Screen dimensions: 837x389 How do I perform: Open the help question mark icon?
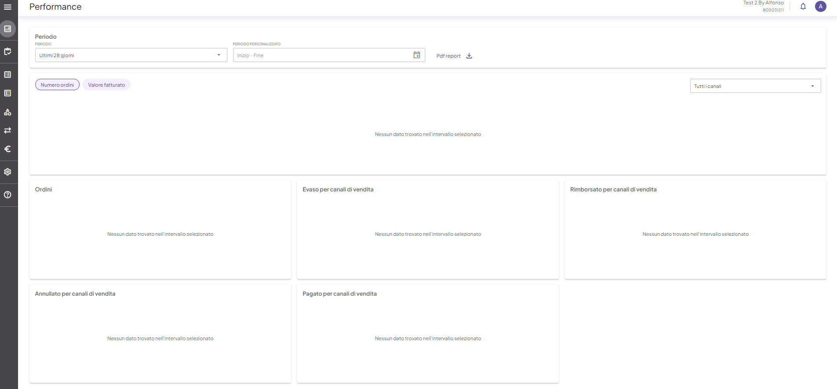(7, 195)
